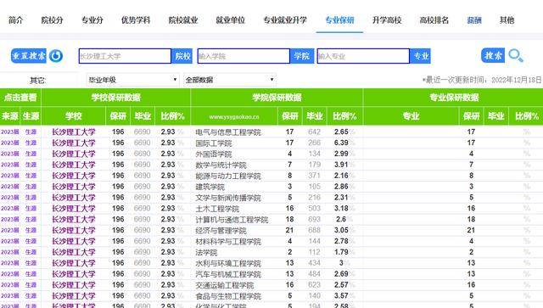Screen dimensions: 543x308
Task: Click the 688 graduates value for 经济与管理学院
Action: [x=315, y=231]
